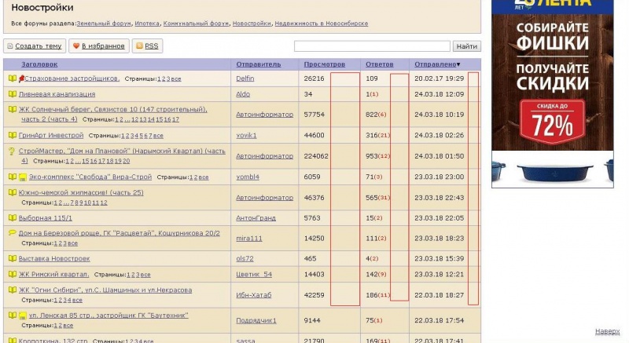629x343 pixels.
Task: Go to Коммунальный форум section
Action: (198, 24)
